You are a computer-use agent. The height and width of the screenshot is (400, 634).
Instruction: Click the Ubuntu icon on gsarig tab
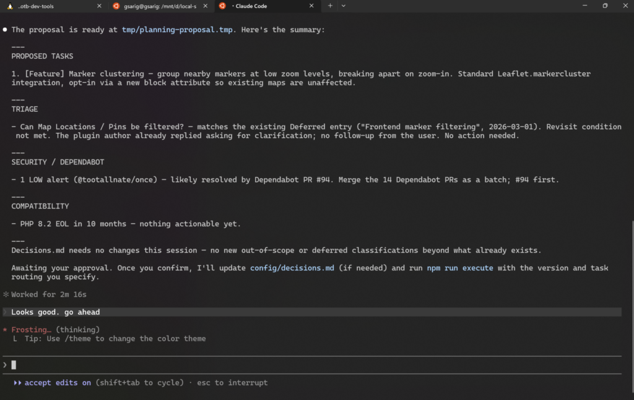[x=116, y=6]
